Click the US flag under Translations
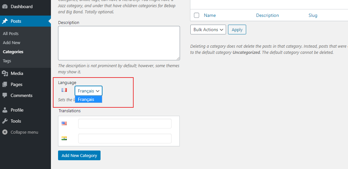 point(64,123)
